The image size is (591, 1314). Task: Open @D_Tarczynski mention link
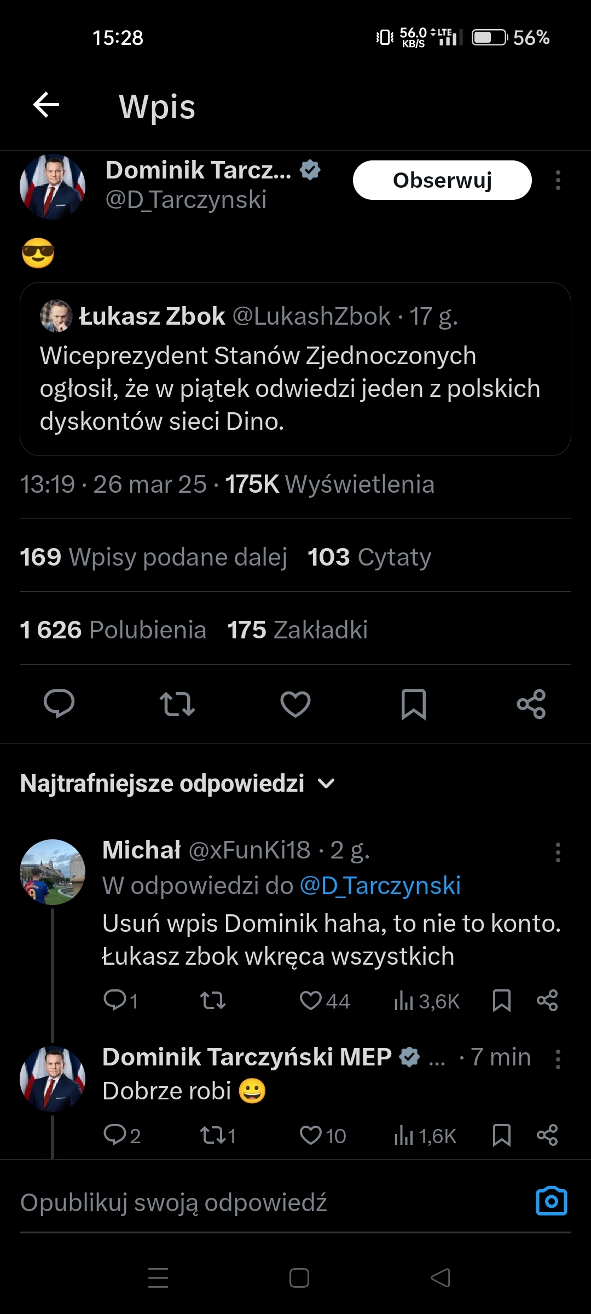tap(380, 886)
